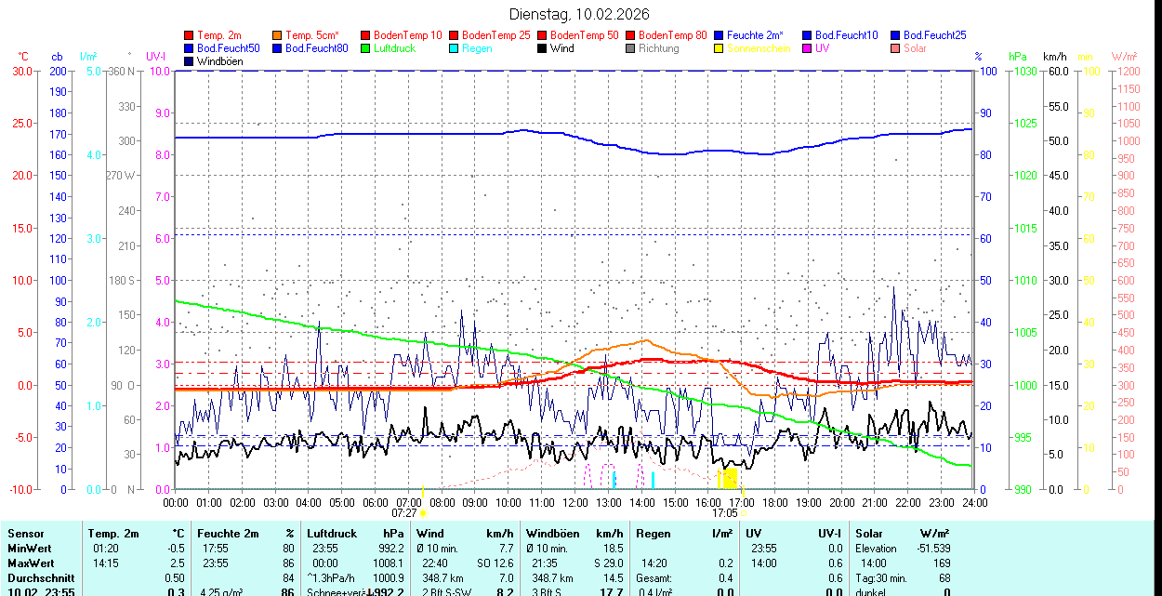Screen dimensions: 1162x596
Task: Click the Wind legend label
Action: pyautogui.click(x=561, y=48)
